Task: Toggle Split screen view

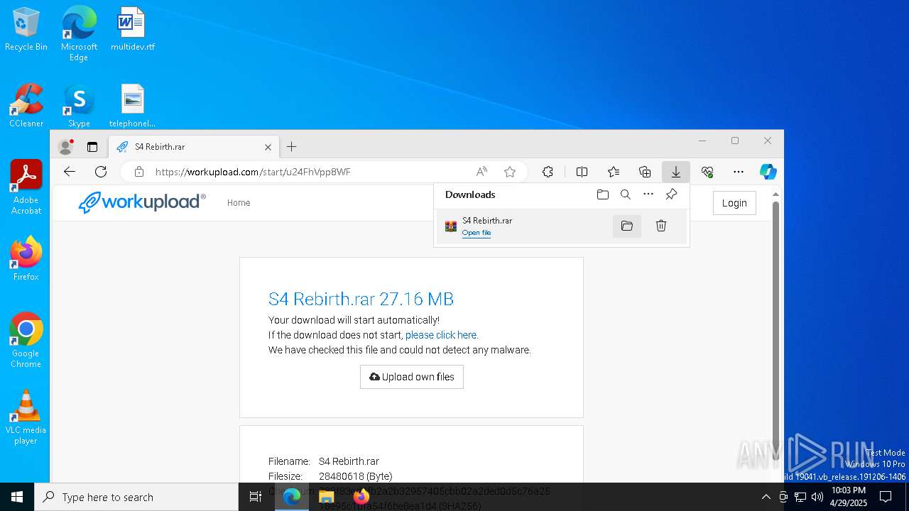Action: 582,172
